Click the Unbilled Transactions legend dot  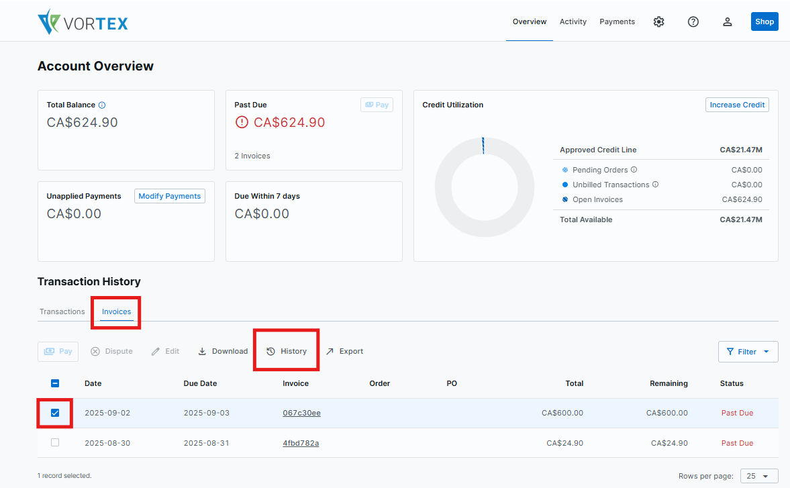[565, 185]
